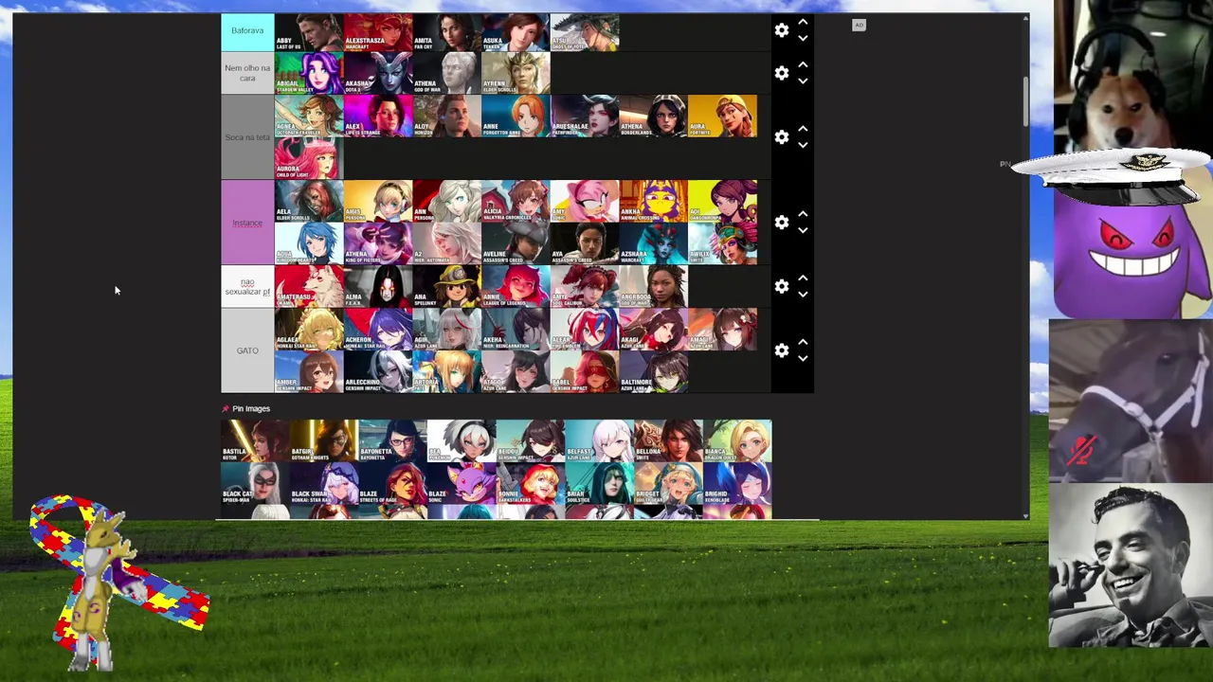Select Amaterasu Okami image

point(309,286)
